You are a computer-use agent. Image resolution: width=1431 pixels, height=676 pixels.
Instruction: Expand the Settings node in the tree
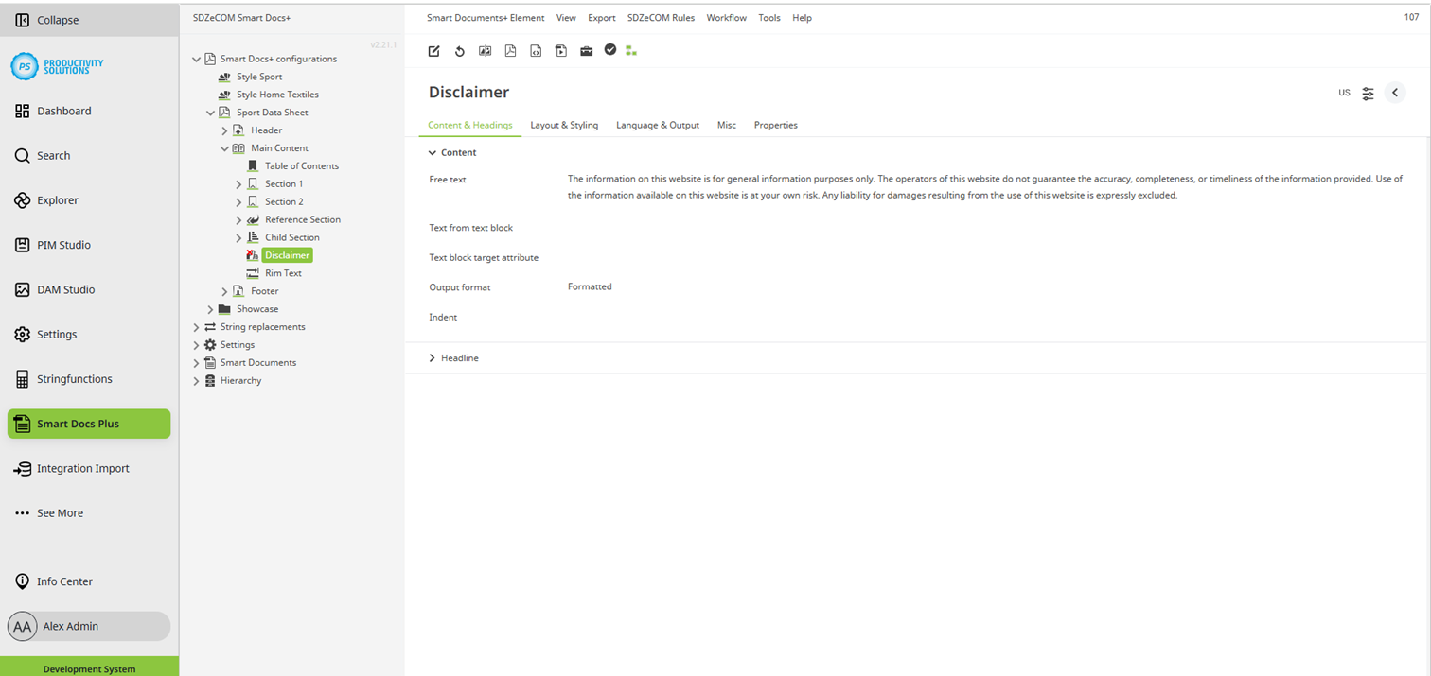point(197,345)
